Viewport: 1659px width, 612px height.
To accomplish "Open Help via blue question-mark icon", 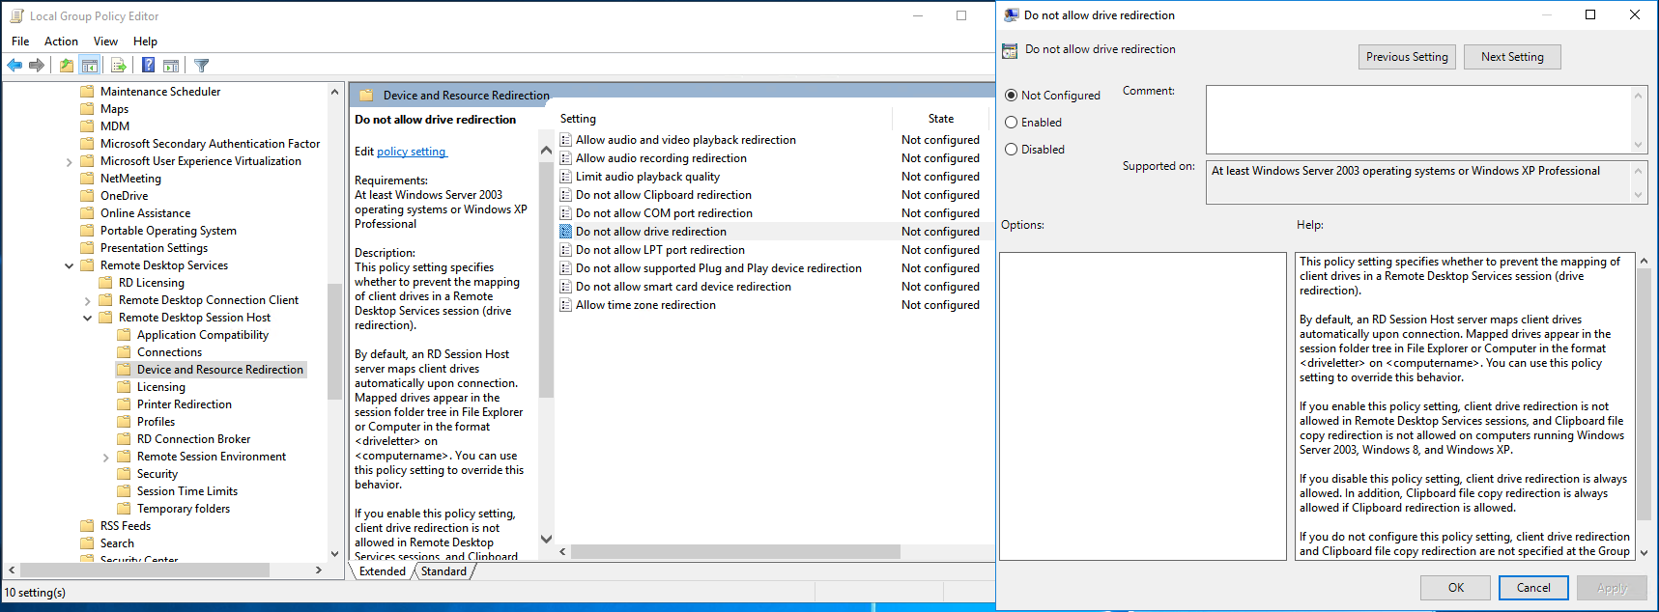I will 148,66.
